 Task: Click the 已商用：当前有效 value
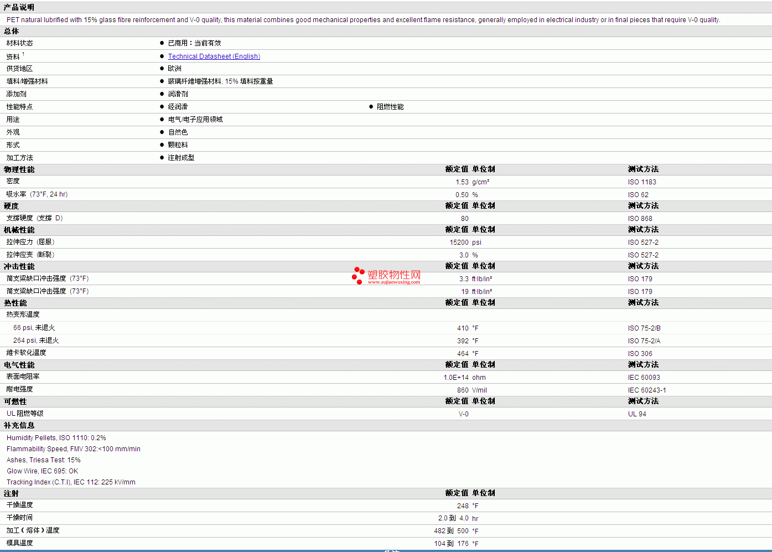tap(194, 43)
